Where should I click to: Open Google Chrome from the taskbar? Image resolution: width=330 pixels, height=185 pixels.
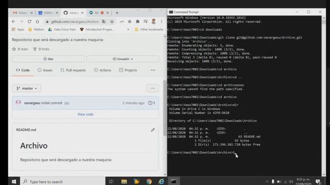pyautogui.click(x=149, y=181)
